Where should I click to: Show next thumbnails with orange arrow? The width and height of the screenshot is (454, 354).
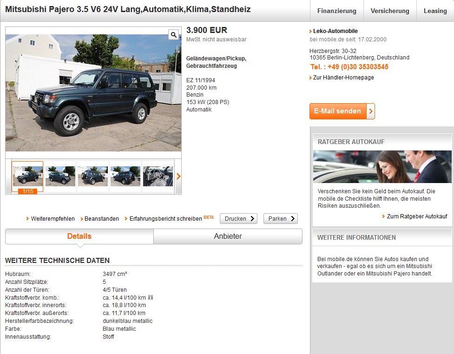tap(178, 176)
